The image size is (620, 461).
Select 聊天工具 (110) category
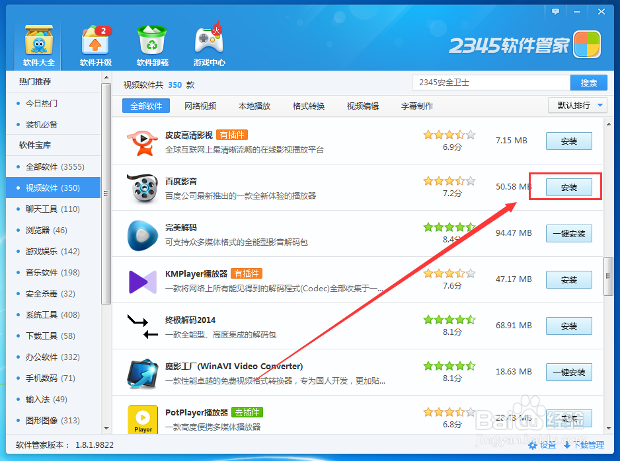(53, 209)
